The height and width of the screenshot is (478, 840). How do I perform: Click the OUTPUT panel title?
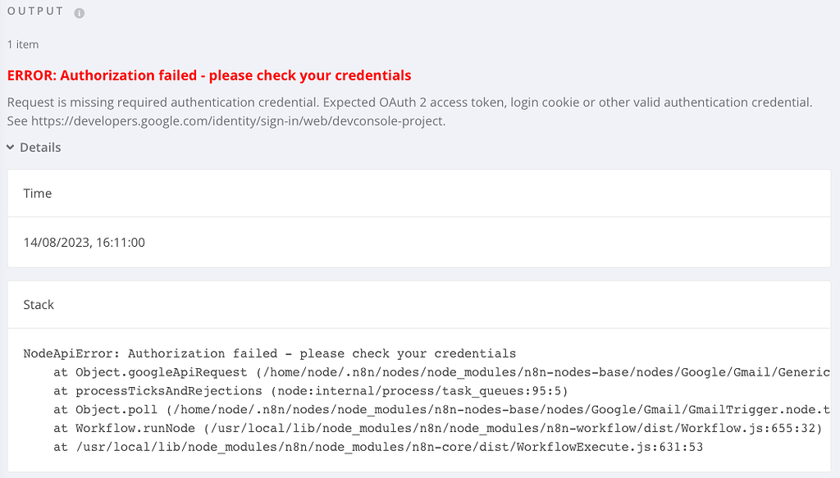pyautogui.click(x=35, y=11)
